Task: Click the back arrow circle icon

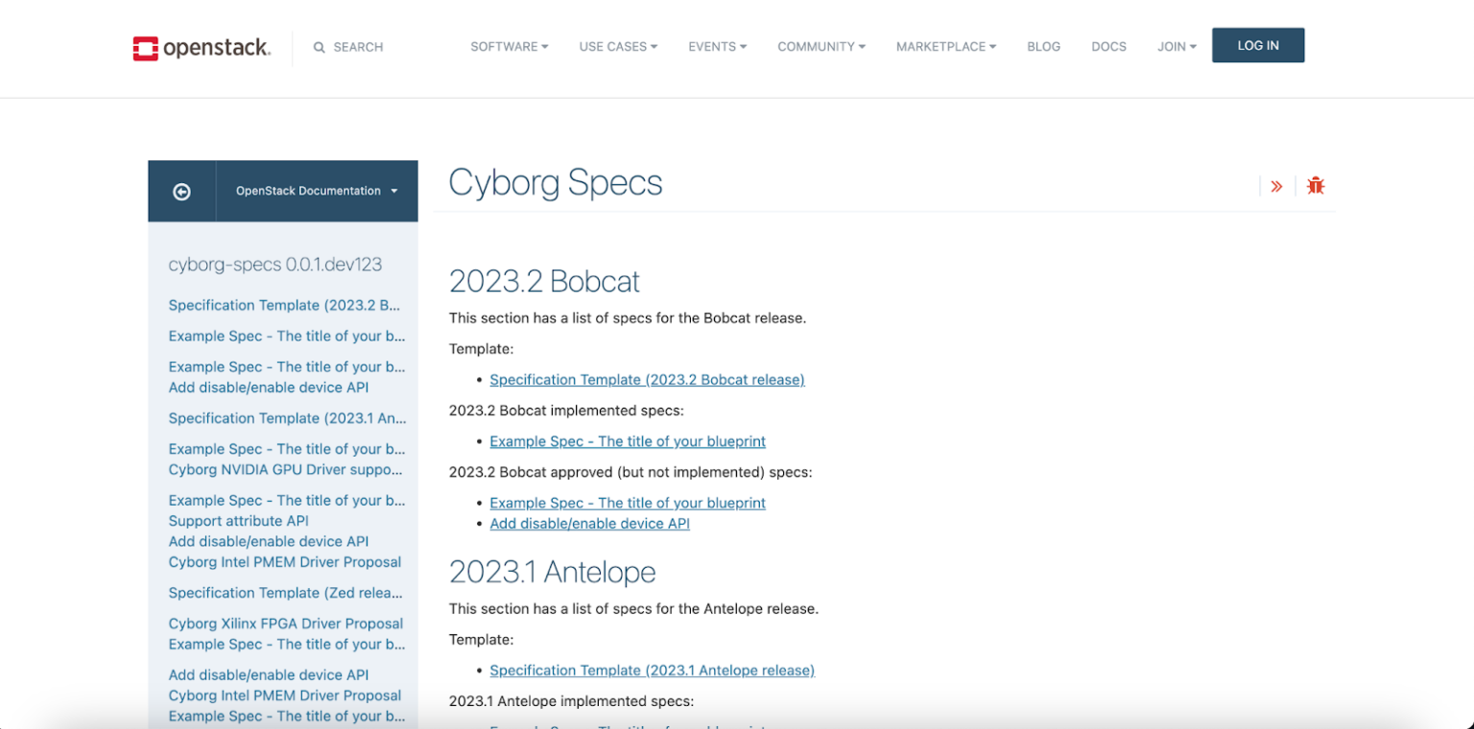Action: click(x=181, y=192)
